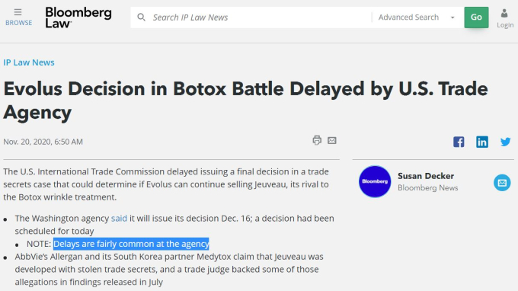Click the BROWSE menu label
The width and height of the screenshot is (518, 291).
pos(18,23)
